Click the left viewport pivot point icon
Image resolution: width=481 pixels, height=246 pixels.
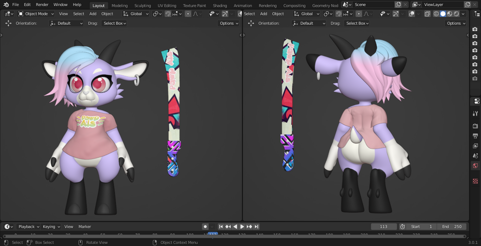pyautogui.click(x=157, y=14)
